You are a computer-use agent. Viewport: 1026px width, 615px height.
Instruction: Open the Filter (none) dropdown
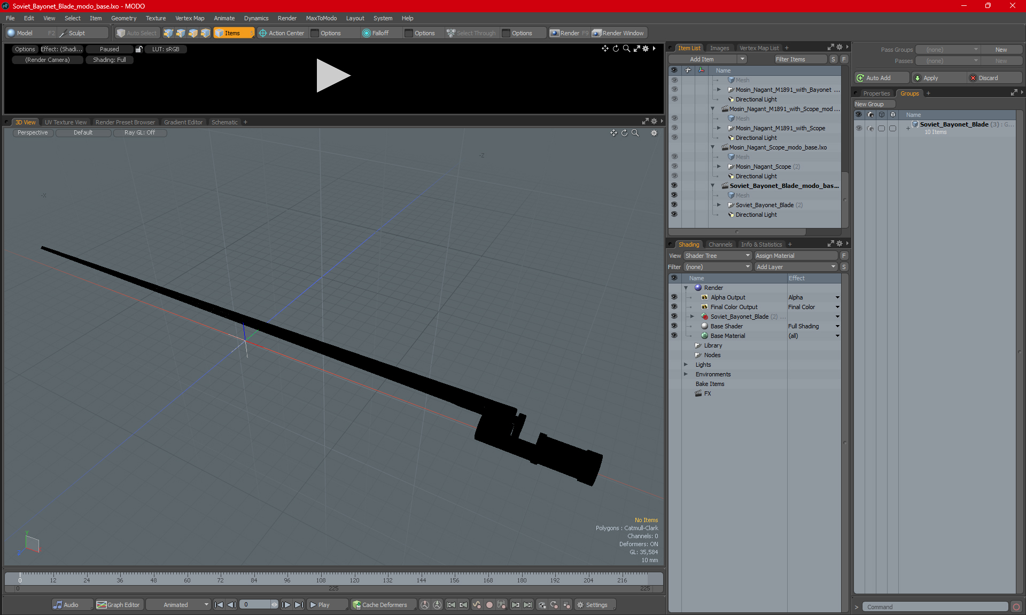click(718, 267)
